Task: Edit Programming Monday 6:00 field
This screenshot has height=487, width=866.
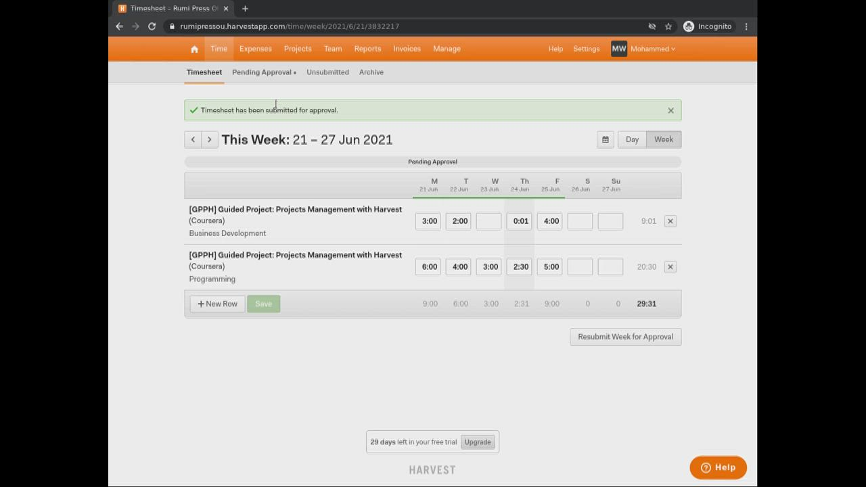Action: 428,266
